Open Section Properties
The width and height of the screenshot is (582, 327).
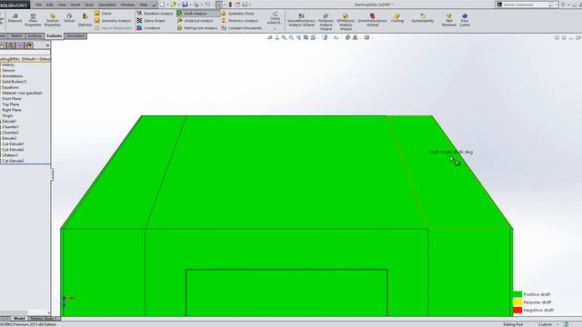tap(53, 20)
